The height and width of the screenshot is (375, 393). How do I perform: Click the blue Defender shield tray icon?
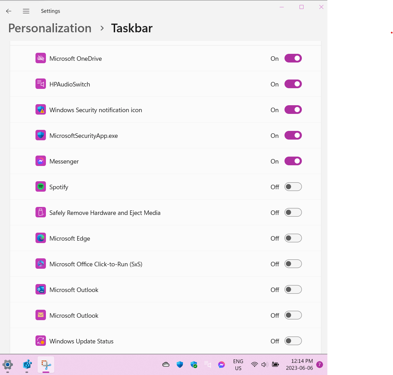[180, 365]
